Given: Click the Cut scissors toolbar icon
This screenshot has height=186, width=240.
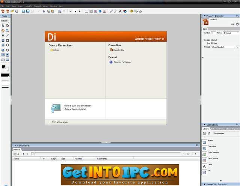Looking at the screenshot, I should 44,11.
